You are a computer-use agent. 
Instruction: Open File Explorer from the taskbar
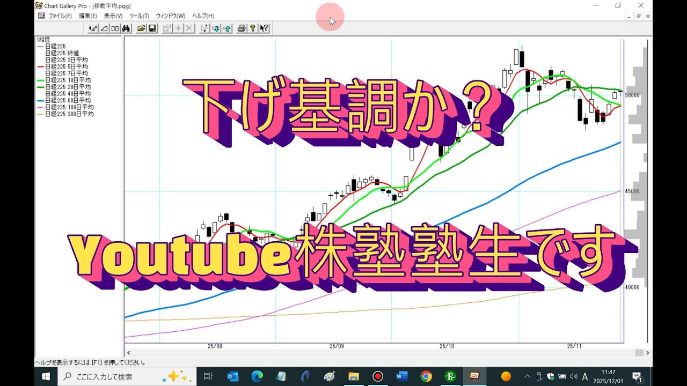[x=353, y=376]
